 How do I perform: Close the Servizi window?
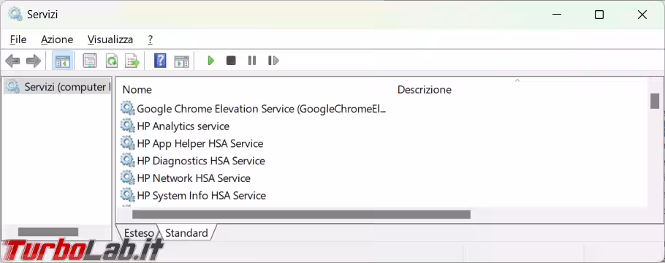pyautogui.click(x=642, y=15)
